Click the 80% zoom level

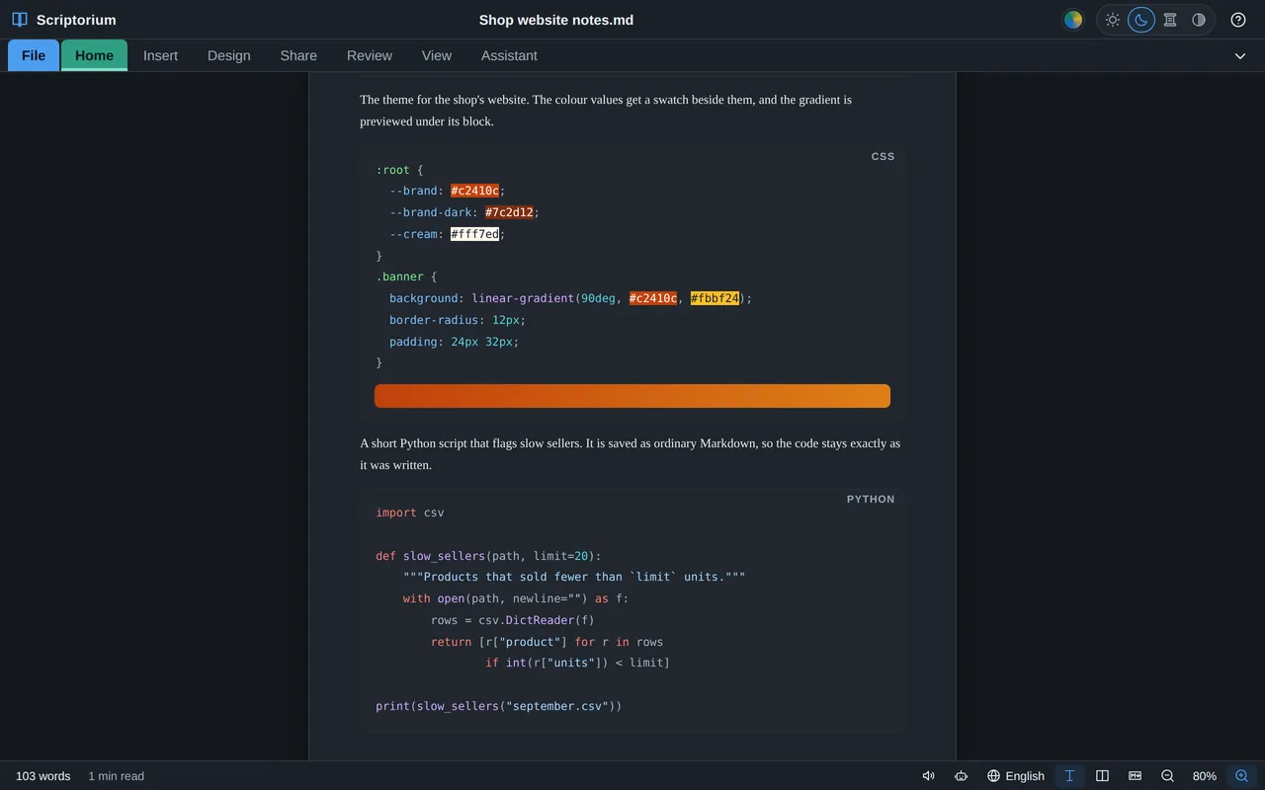coord(1204,776)
